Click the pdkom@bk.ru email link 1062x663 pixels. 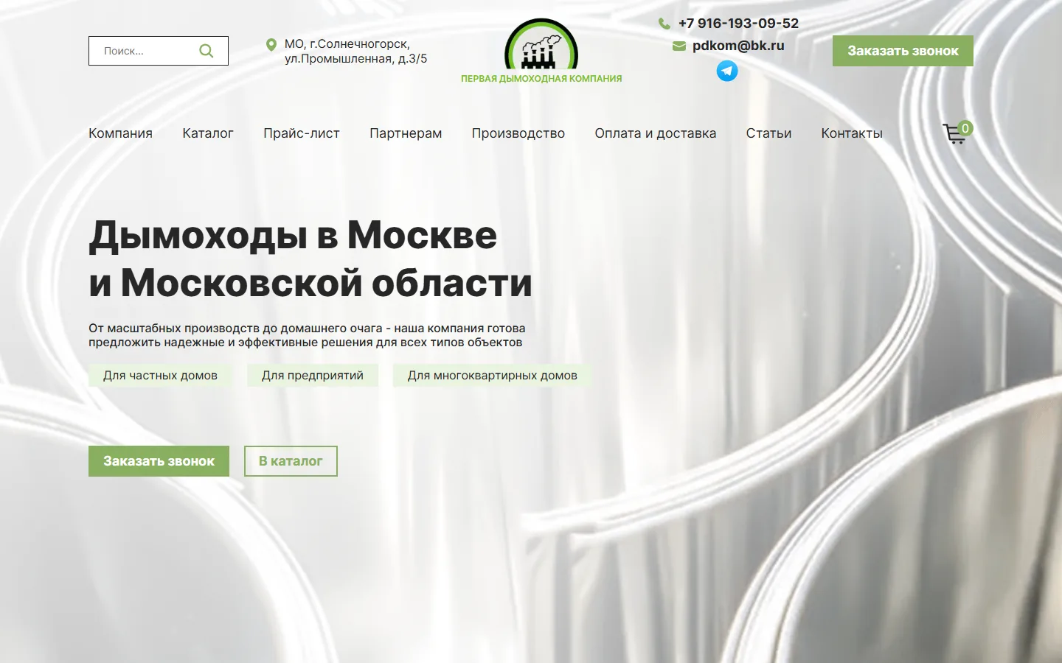tap(738, 46)
